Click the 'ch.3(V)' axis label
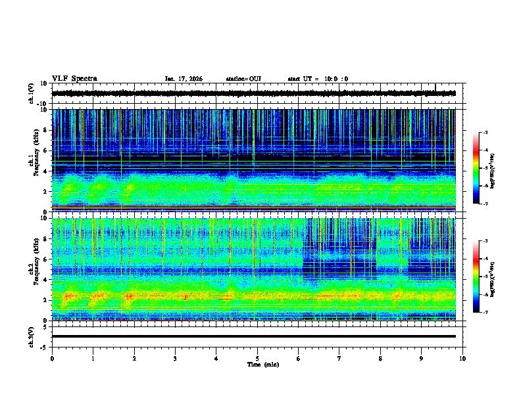Viewport: 521px width, 402px height. (31, 337)
